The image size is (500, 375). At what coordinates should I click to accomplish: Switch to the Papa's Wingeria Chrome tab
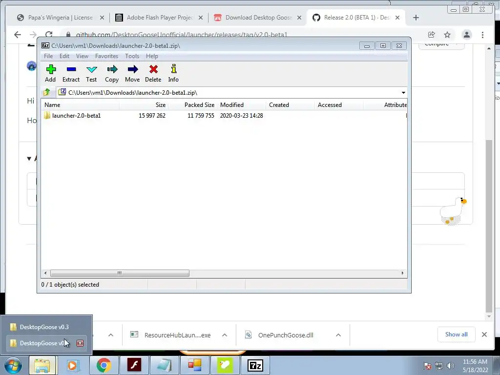61,18
